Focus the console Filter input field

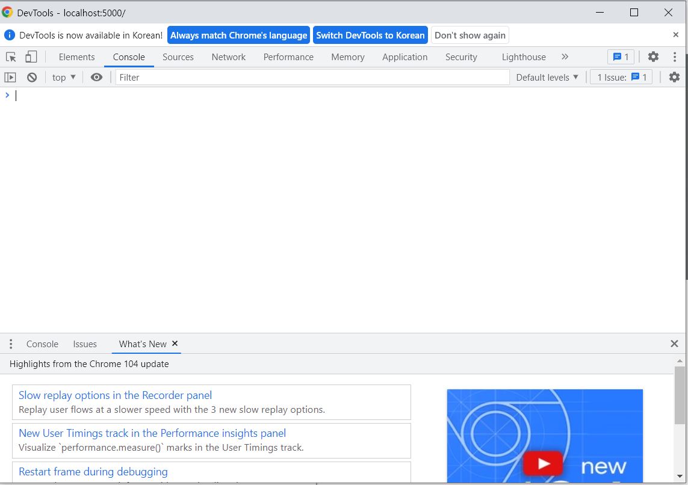click(312, 77)
